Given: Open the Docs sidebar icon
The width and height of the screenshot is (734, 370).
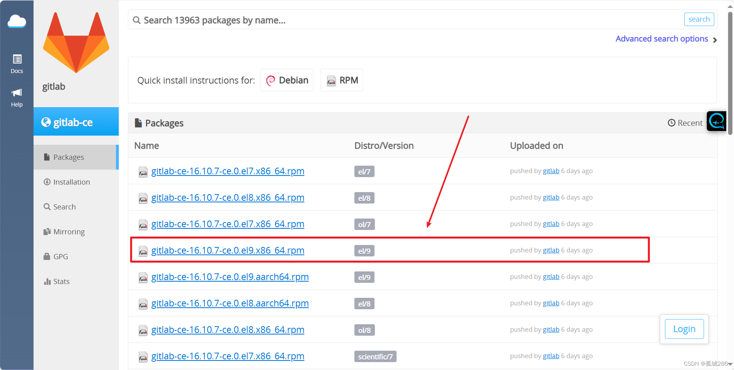Looking at the screenshot, I should [x=17, y=64].
